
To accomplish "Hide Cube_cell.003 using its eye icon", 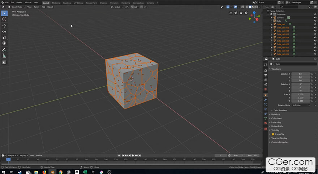I will 315,34.
